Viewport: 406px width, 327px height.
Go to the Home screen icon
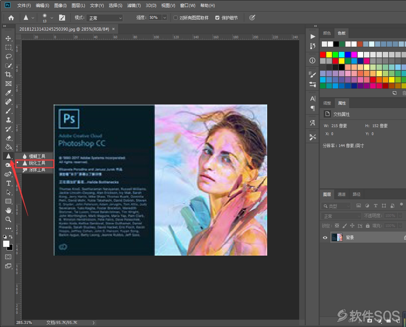[11, 18]
